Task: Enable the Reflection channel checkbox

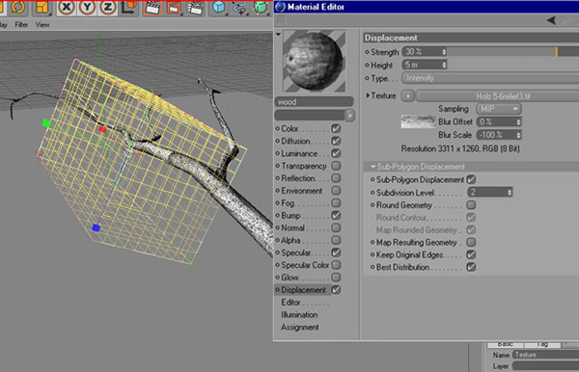Action: (336, 178)
